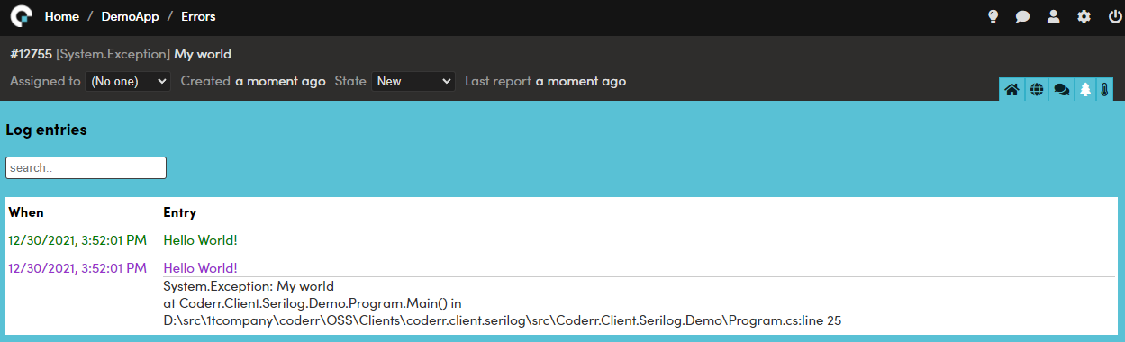This screenshot has height=342, width=1125.
Task: Select the thermometer icon tab
Action: (1105, 90)
